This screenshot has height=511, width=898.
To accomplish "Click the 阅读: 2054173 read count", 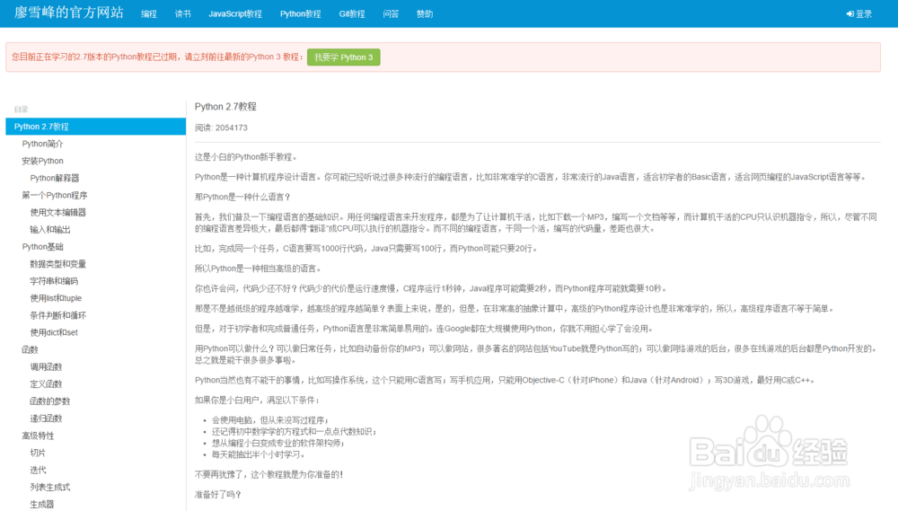I will 221,128.
